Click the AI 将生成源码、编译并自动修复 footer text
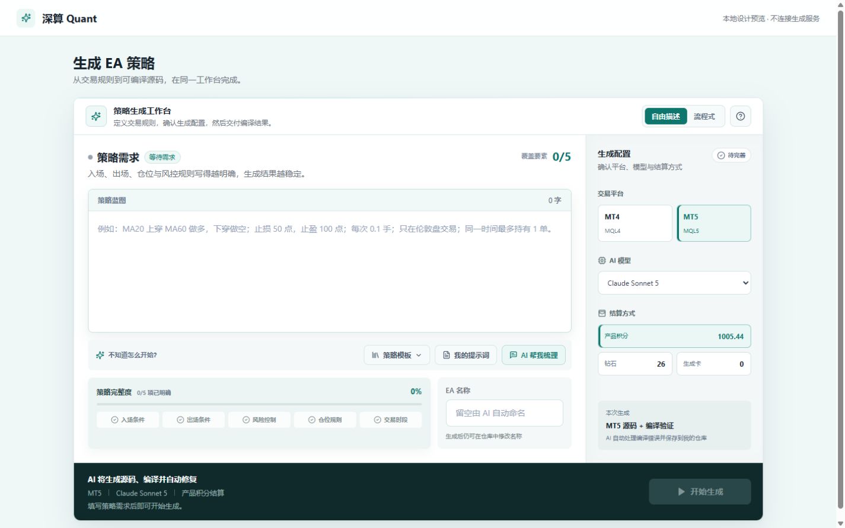 point(142,479)
